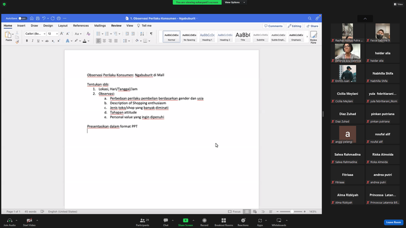
Task: Apply the Title style
Action: (x=242, y=37)
